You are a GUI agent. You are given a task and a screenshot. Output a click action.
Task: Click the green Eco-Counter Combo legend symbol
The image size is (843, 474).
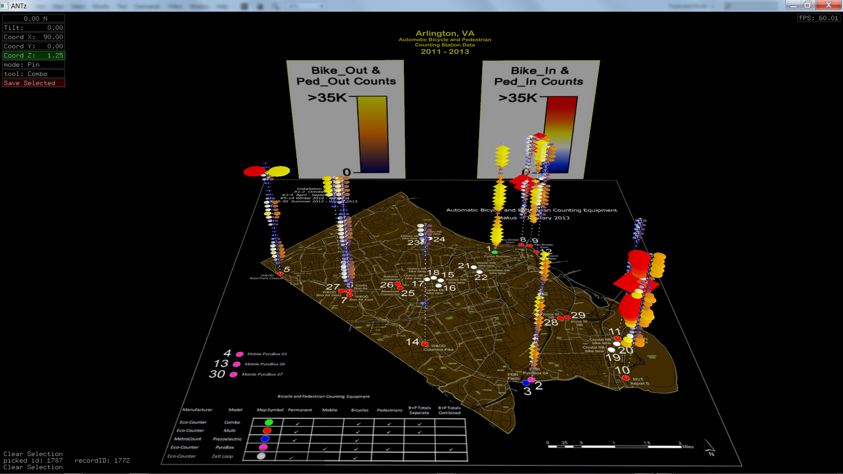269,422
